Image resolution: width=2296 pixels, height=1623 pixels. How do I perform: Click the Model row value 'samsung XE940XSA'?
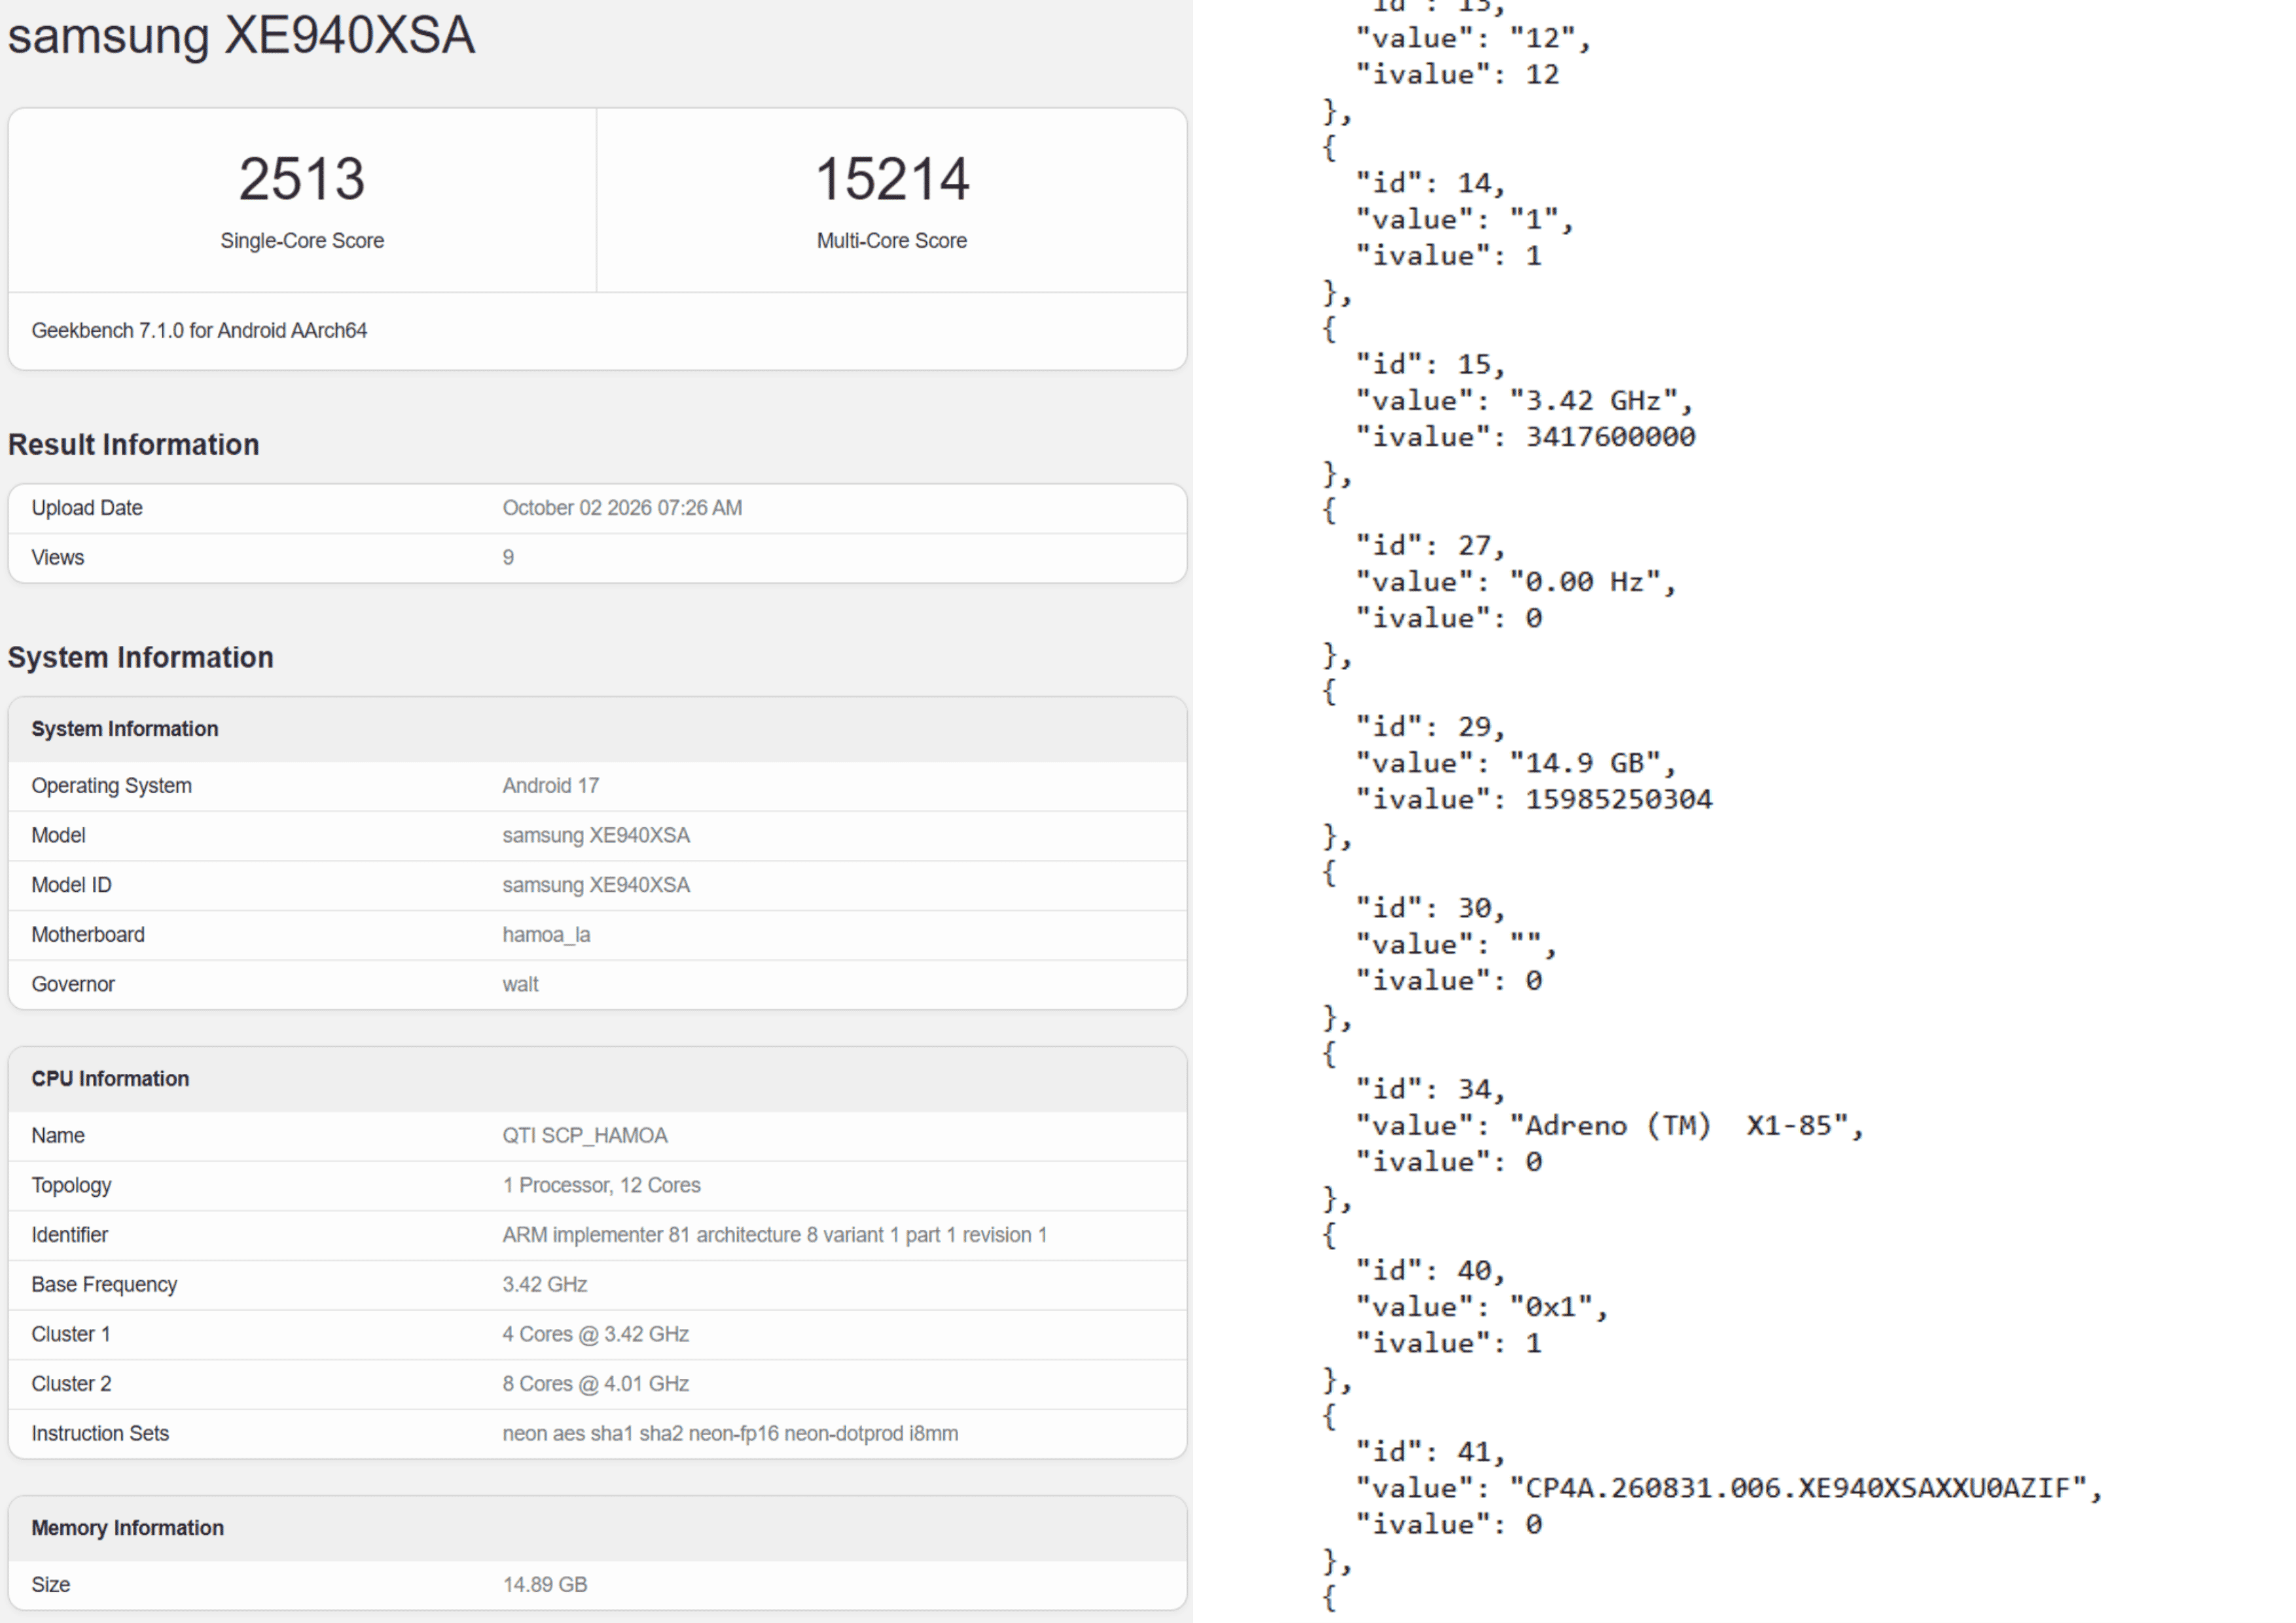(x=596, y=836)
